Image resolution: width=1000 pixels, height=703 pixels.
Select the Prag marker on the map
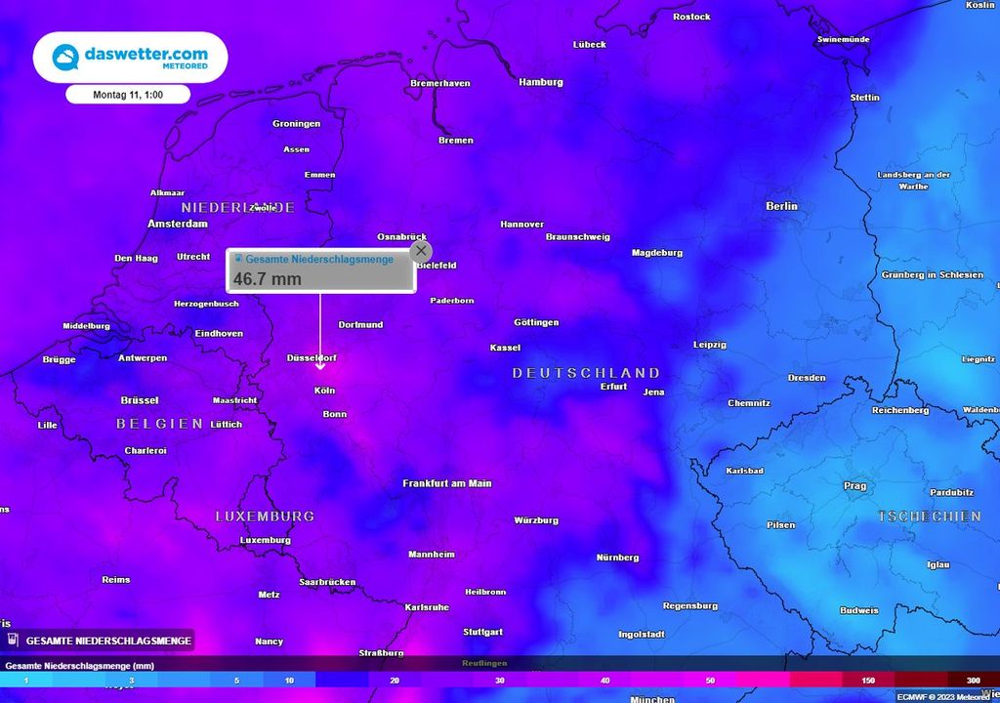pyautogui.click(x=854, y=484)
